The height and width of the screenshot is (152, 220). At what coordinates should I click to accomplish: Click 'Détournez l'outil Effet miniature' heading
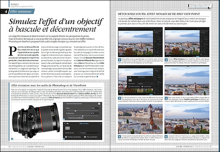pos(159,14)
